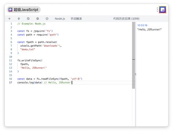Open settings via the gear icon
Viewport: 173px width, 132px height.
pos(38,19)
